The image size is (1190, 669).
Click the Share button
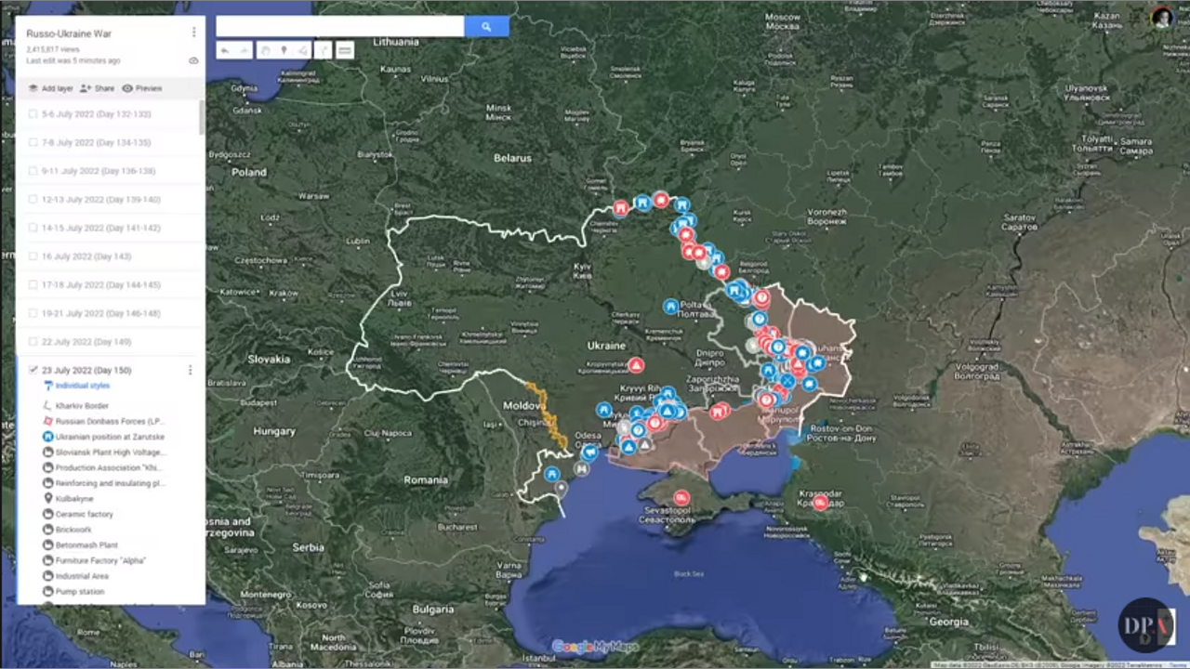pos(98,88)
